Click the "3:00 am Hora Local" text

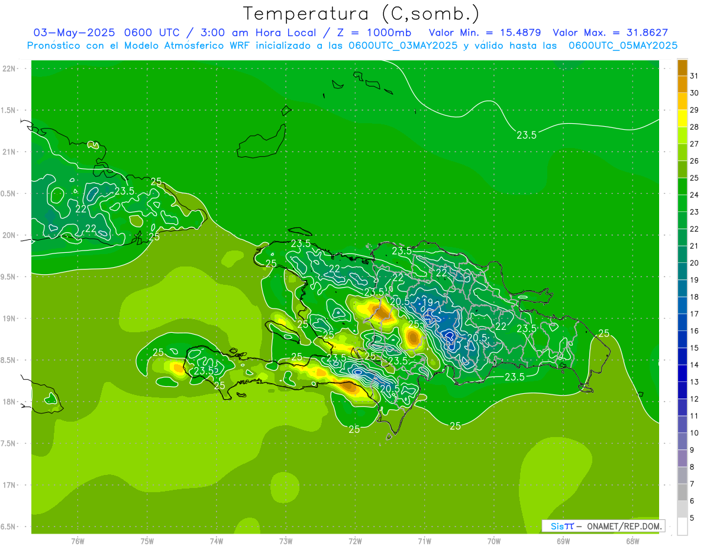click(x=258, y=33)
